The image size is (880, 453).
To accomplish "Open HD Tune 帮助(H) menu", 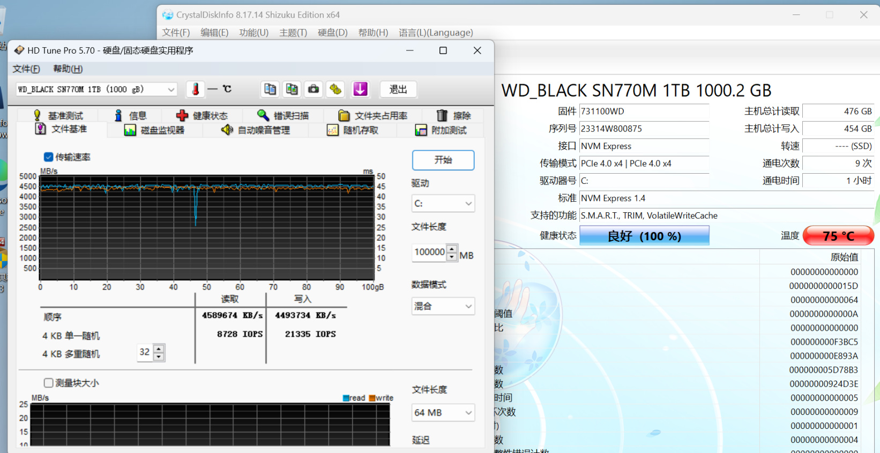I will coord(68,69).
